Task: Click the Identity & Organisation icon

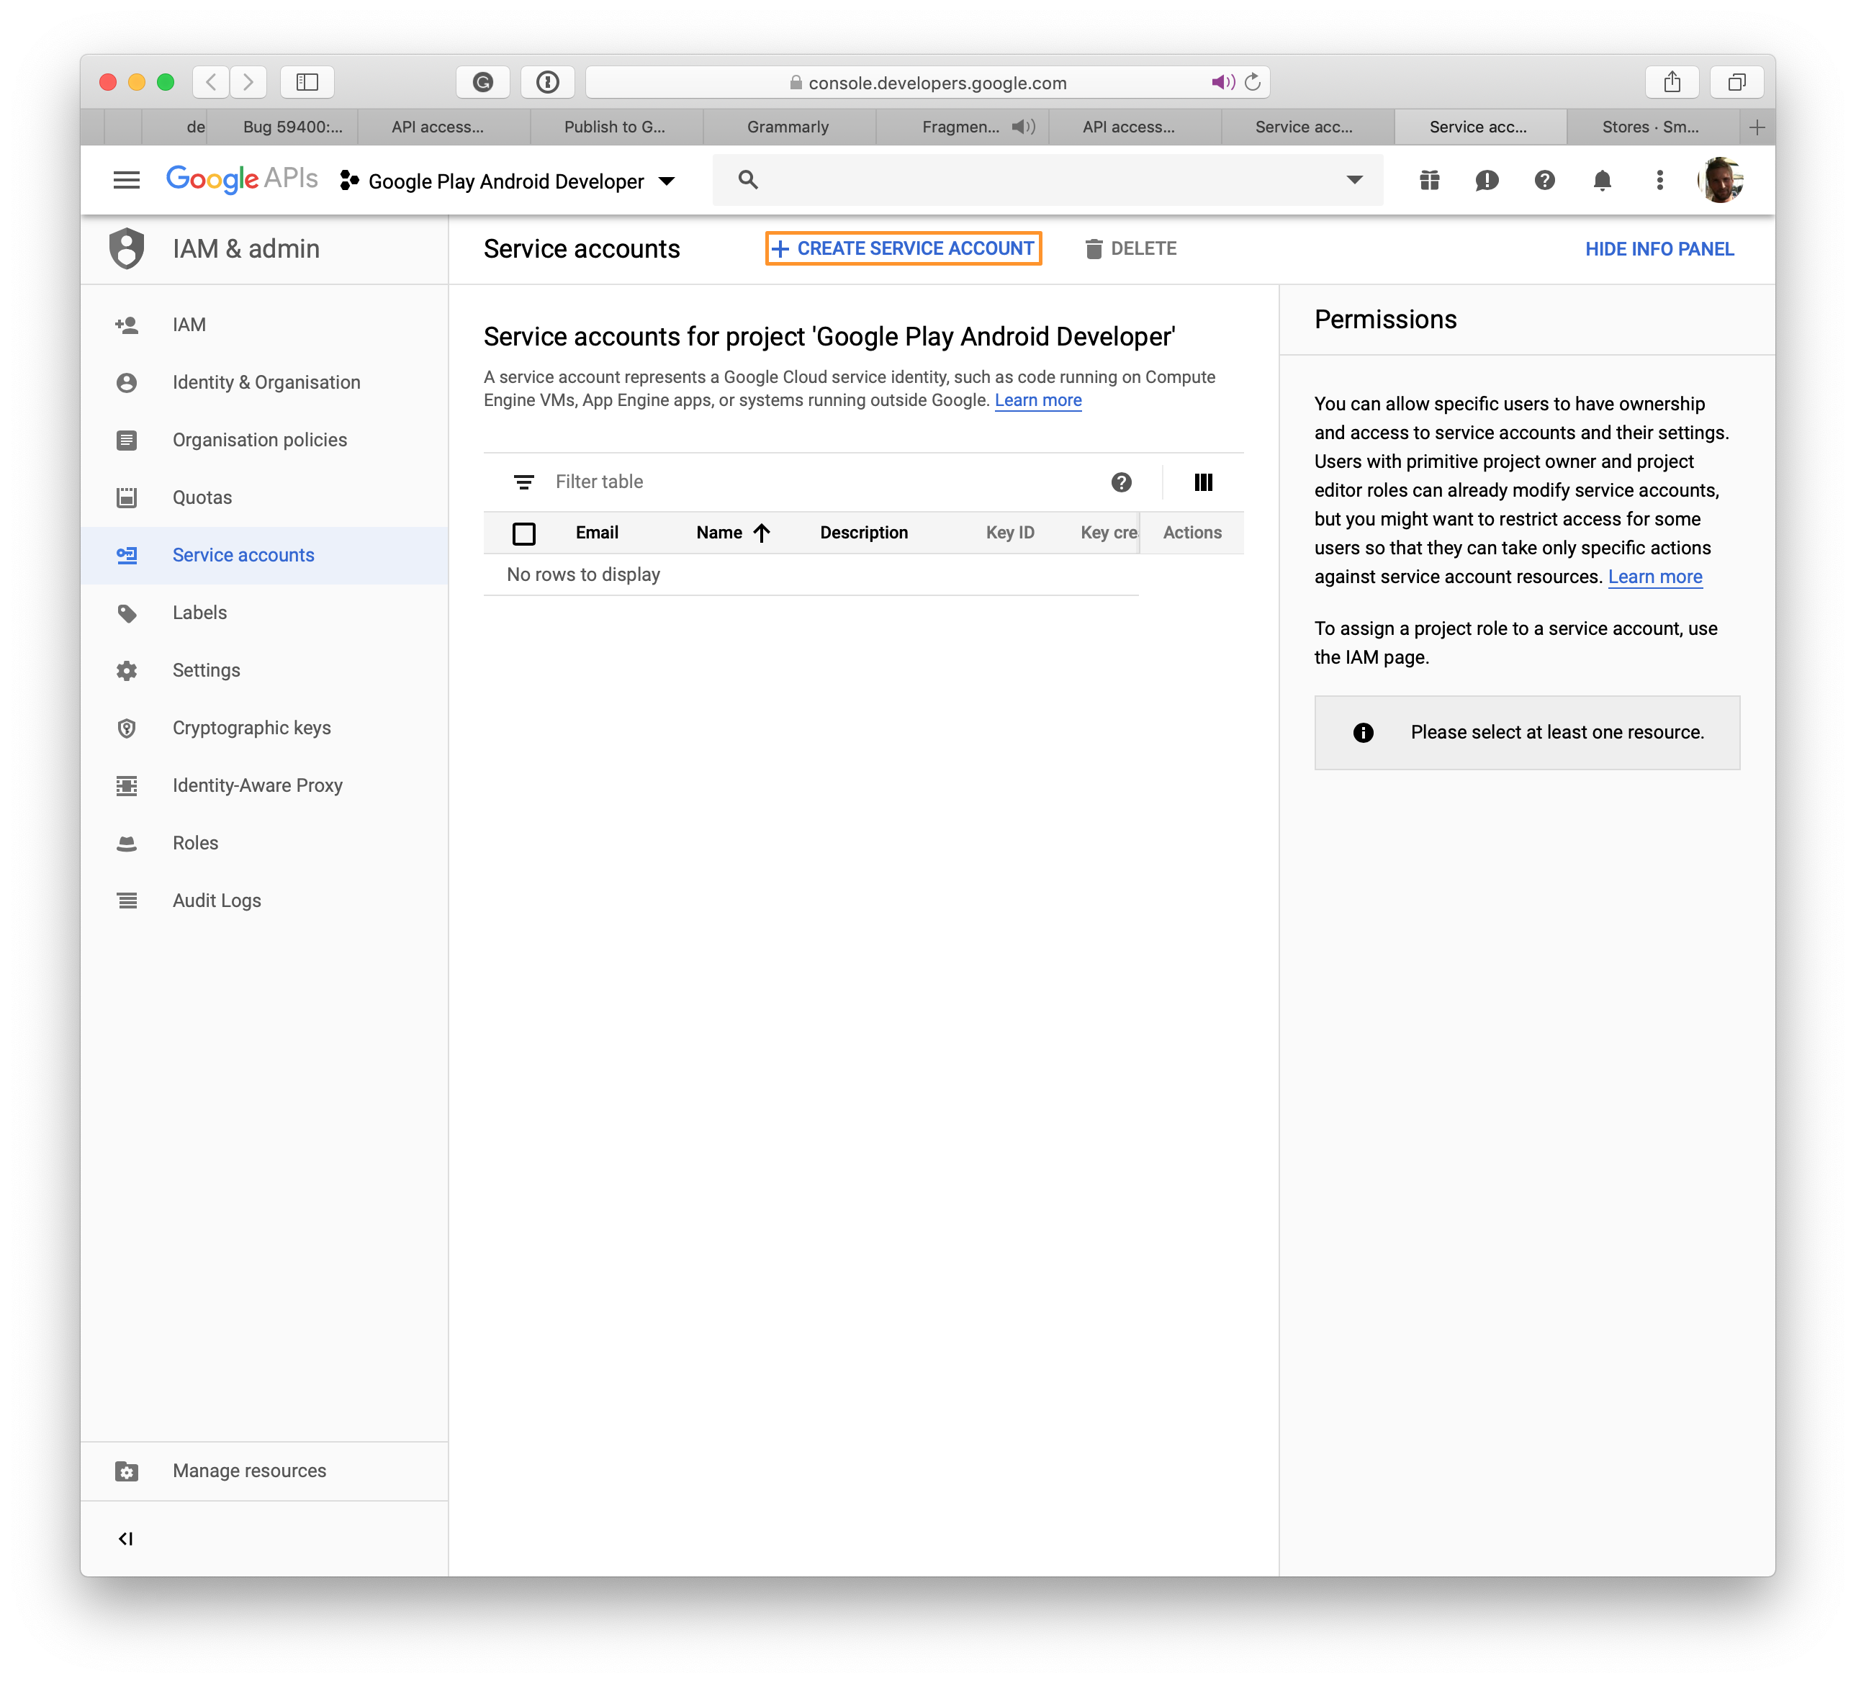Action: 130,382
